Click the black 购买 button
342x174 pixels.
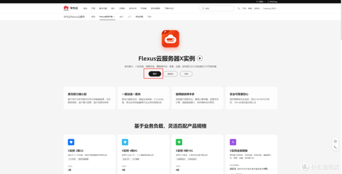(155, 74)
